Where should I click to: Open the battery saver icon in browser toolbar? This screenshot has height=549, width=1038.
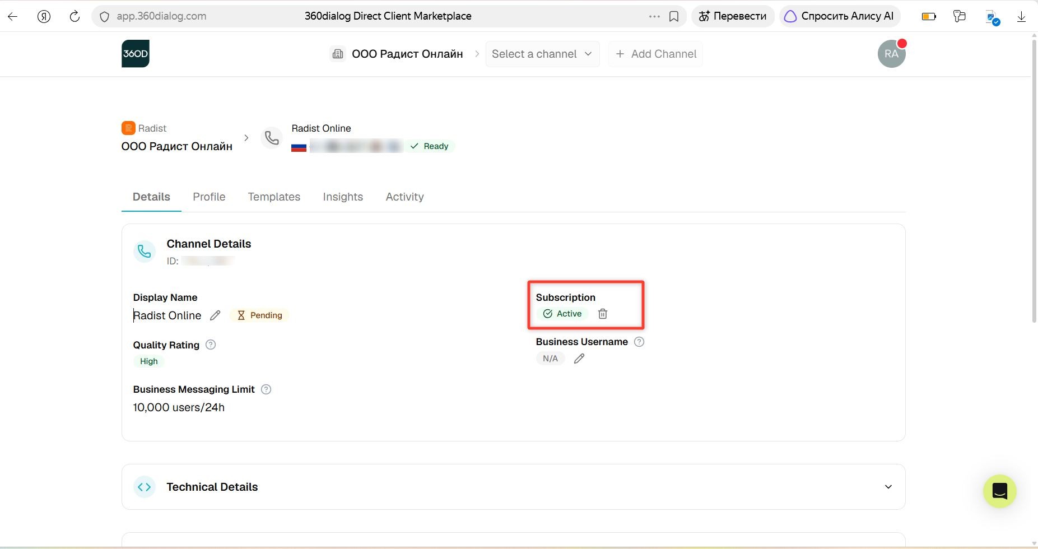(929, 16)
